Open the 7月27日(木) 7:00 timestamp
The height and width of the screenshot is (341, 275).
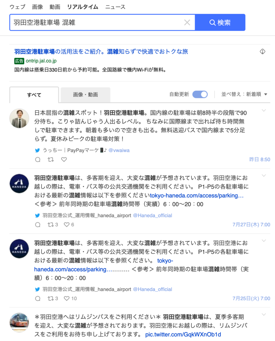coord(251,225)
